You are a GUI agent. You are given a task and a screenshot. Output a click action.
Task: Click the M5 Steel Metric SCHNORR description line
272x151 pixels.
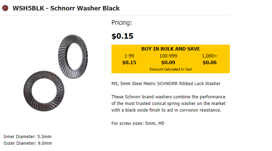(x=166, y=84)
